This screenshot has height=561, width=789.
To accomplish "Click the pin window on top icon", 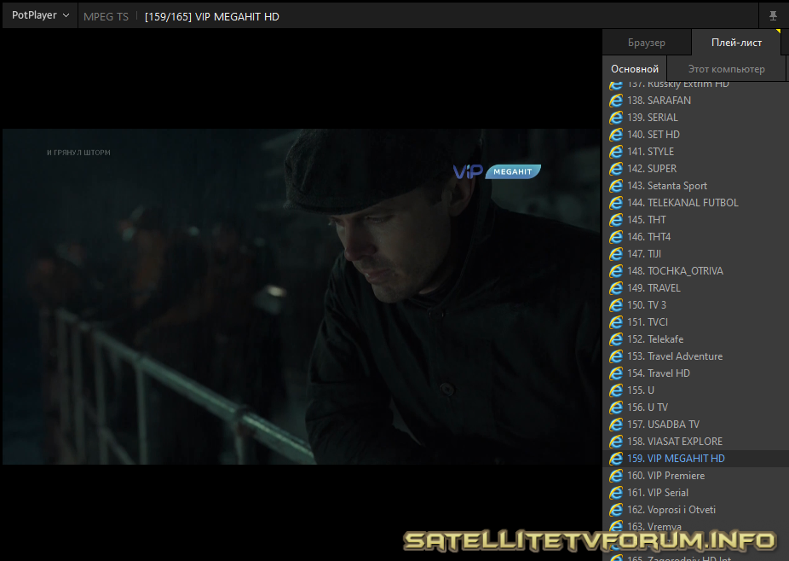I will coord(773,16).
